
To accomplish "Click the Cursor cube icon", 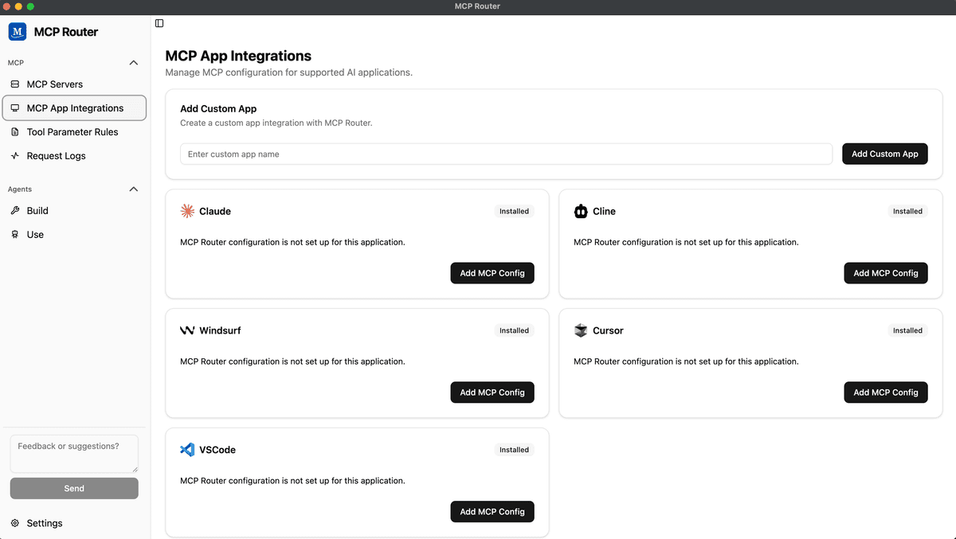I will tap(581, 330).
